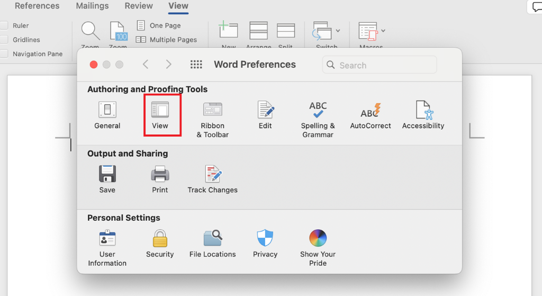The width and height of the screenshot is (542, 296).
Task: Switch to the Review tab
Action: (x=139, y=6)
